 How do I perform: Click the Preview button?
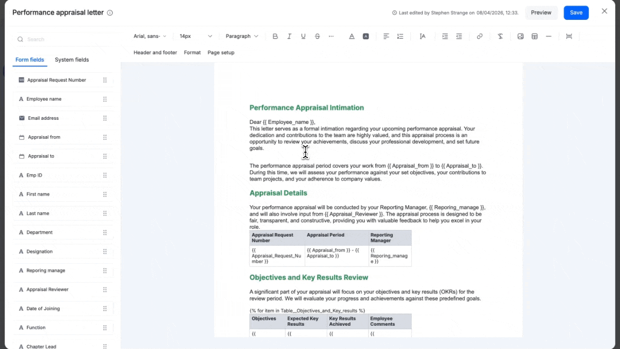click(x=541, y=13)
